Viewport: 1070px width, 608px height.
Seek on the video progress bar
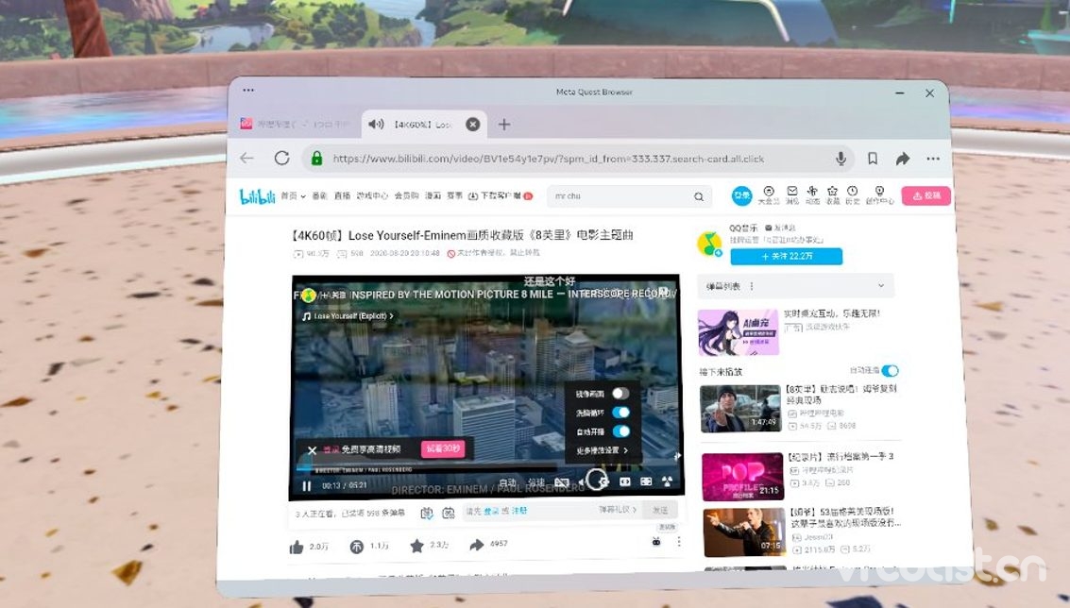(x=484, y=469)
